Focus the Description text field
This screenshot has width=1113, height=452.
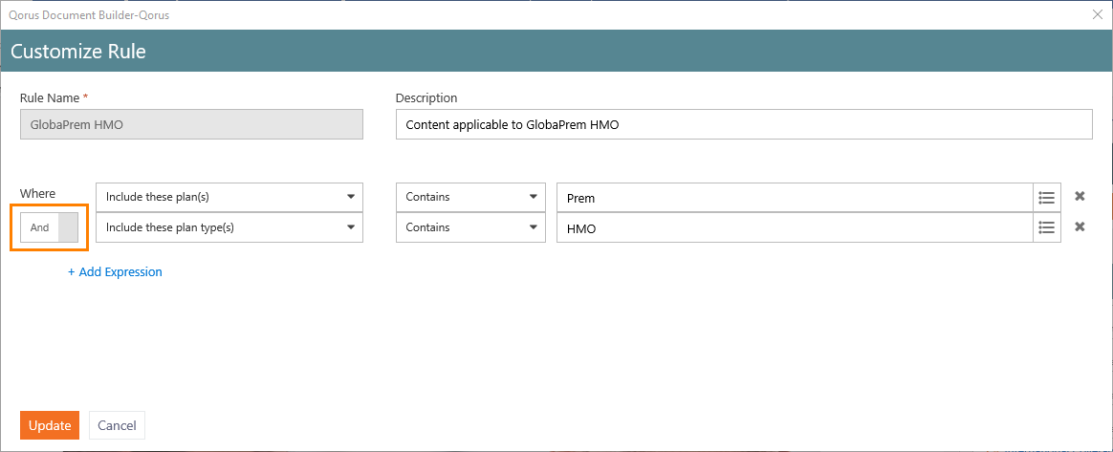pyautogui.click(x=744, y=124)
